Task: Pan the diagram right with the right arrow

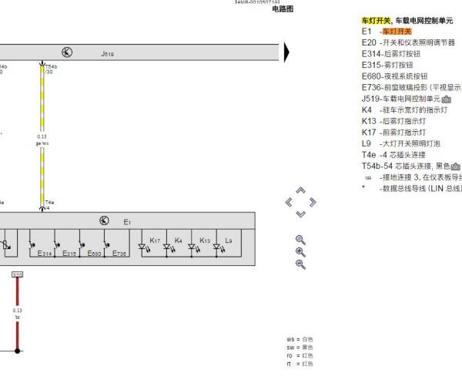Action: click(x=313, y=203)
